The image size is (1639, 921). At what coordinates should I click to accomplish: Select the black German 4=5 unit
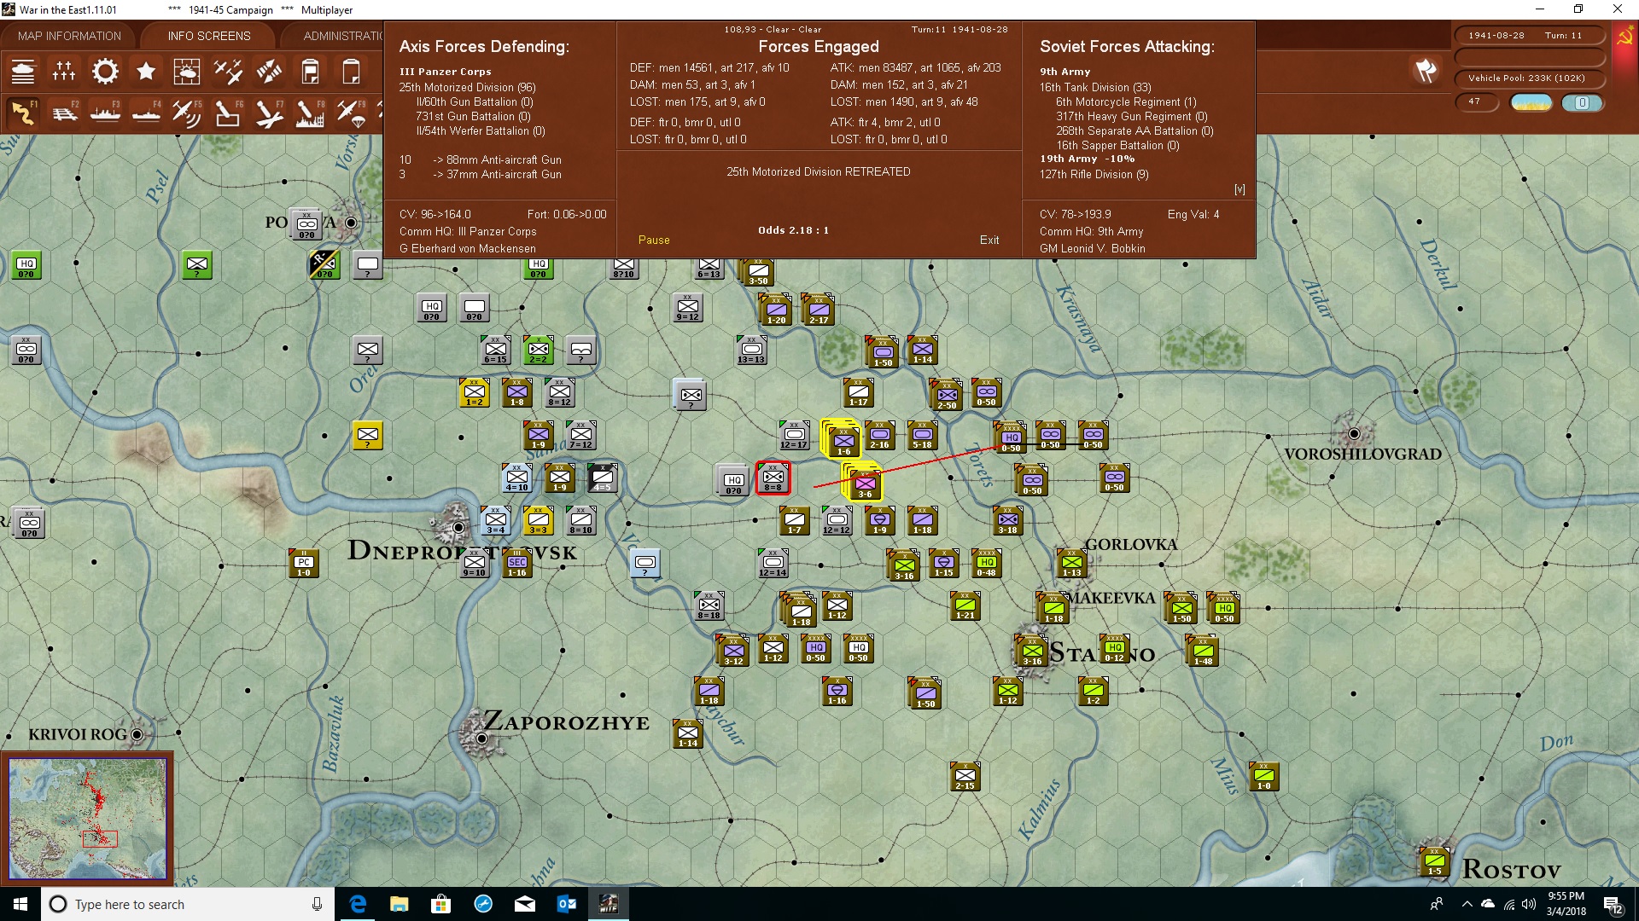click(603, 478)
